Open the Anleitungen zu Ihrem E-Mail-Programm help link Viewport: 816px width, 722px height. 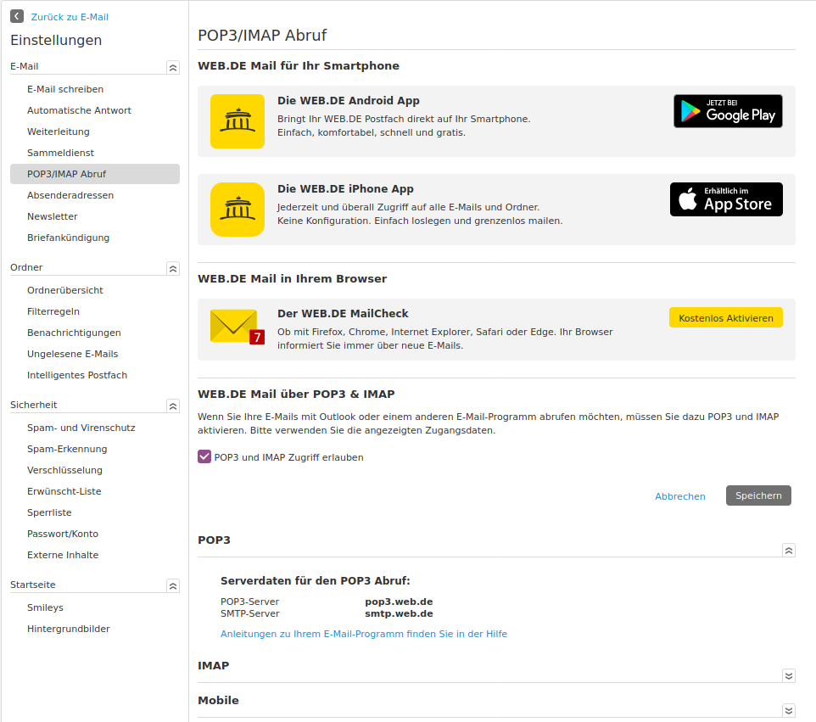tap(364, 634)
